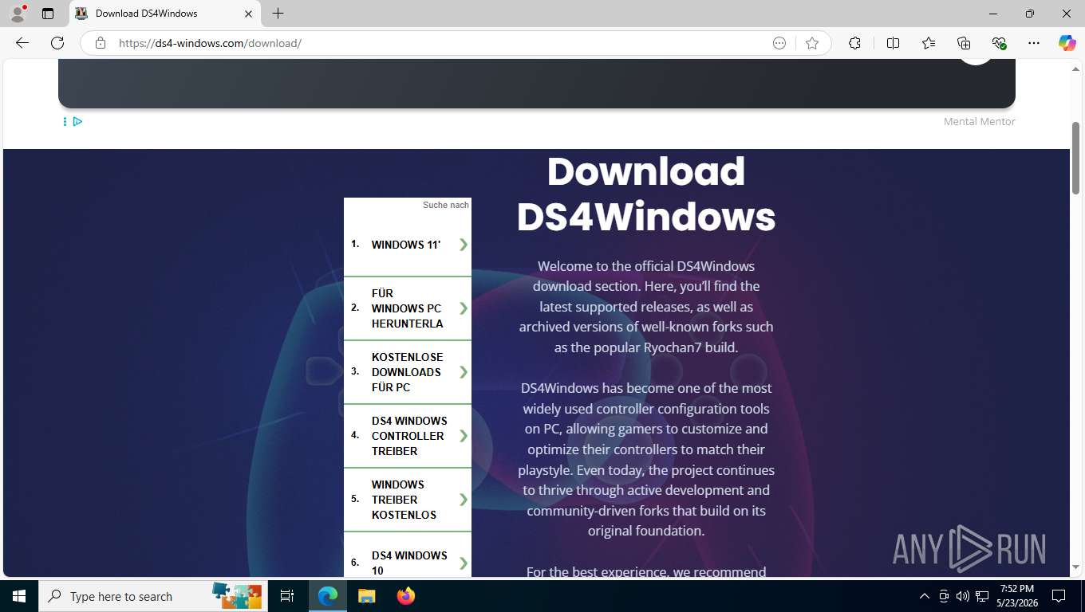The height and width of the screenshot is (612, 1085).
Task: Click the Suche nach label
Action: pyautogui.click(x=446, y=205)
